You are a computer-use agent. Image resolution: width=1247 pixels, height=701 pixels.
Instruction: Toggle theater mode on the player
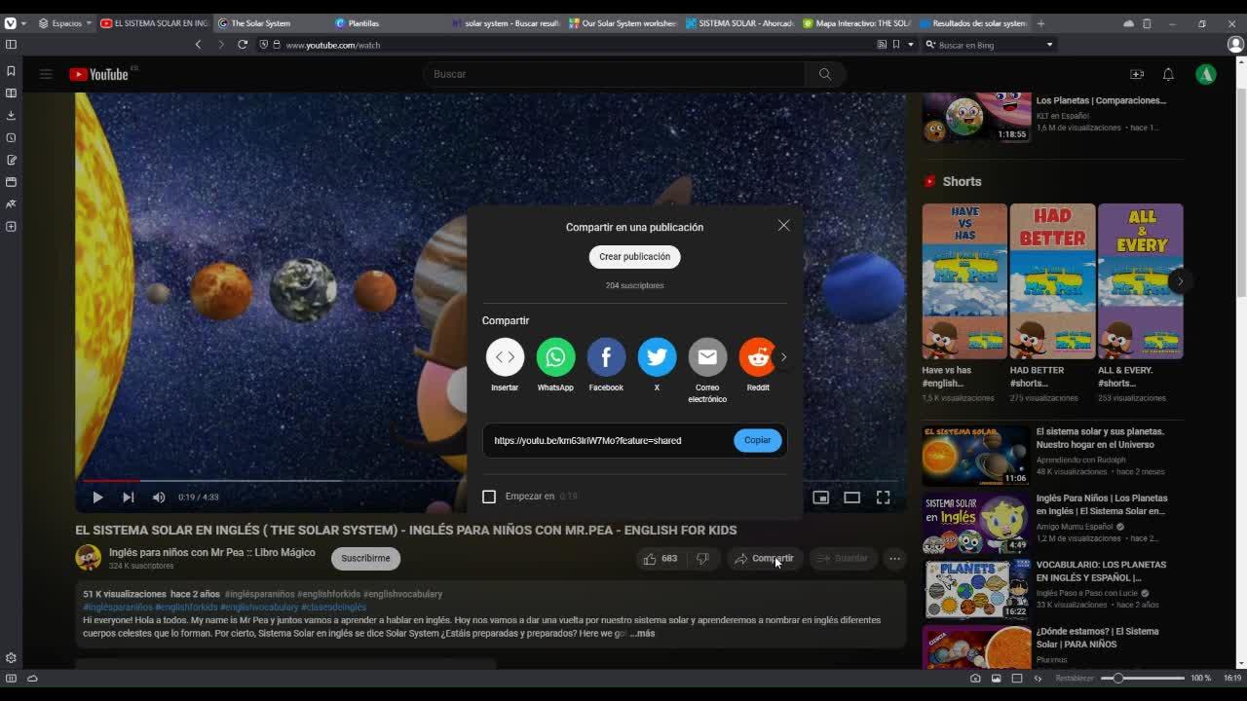(x=852, y=498)
